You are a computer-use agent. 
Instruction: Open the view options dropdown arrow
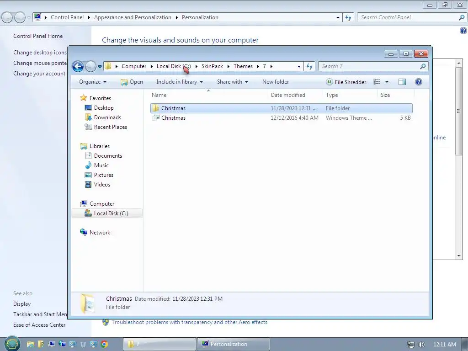coord(387,82)
